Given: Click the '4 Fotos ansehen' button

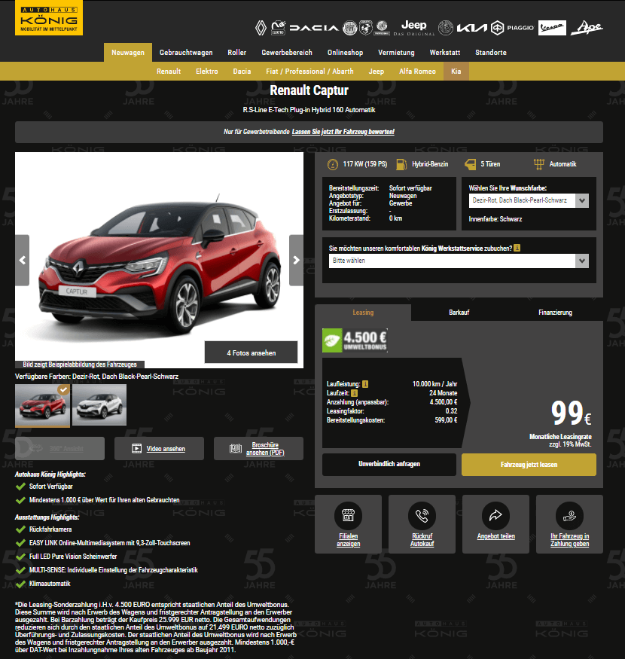Looking at the screenshot, I should click(x=252, y=352).
